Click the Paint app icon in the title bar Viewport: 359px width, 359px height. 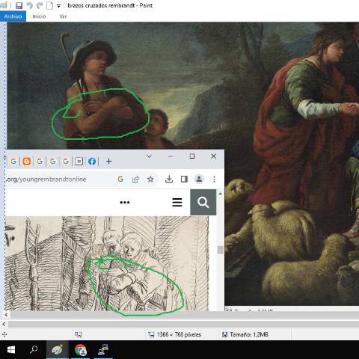pyautogui.click(x=4, y=5)
